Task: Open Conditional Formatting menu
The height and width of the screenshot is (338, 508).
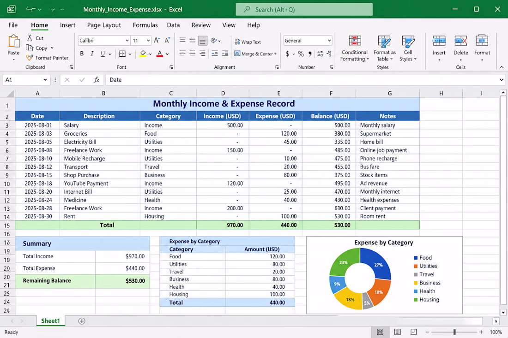Action: click(x=355, y=48)
